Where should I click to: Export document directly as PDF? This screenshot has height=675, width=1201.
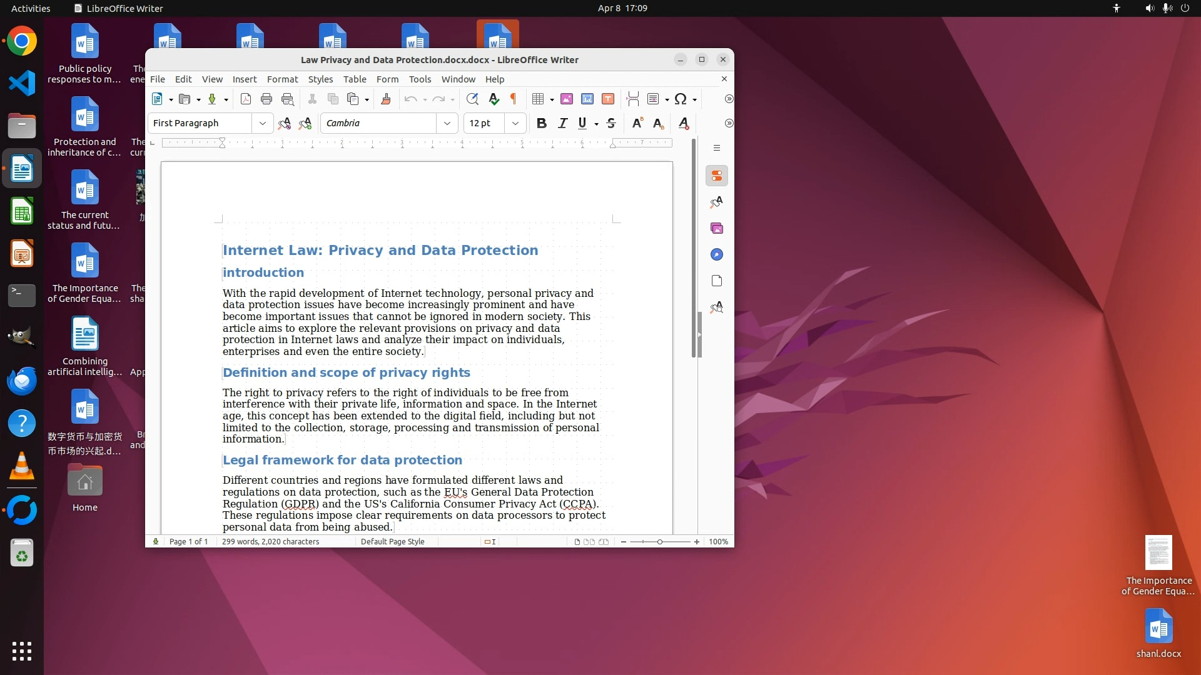[x=246, y=99]
